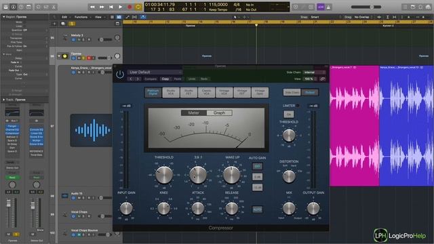
Task: Show automation with the curve button
Action: 127,17
